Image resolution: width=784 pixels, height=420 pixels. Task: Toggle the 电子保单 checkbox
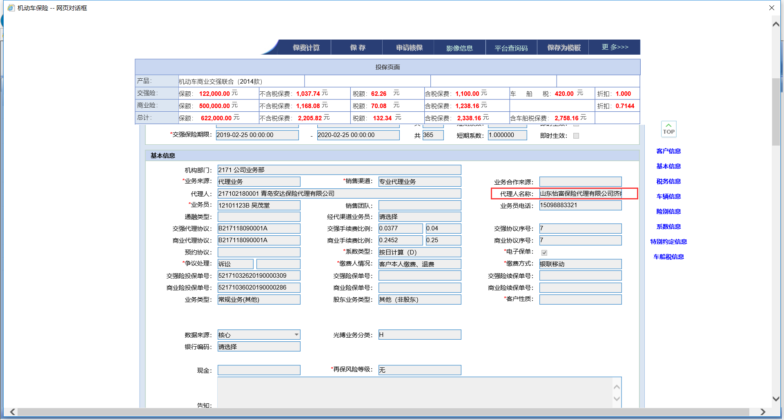click(x=544, y=253)
